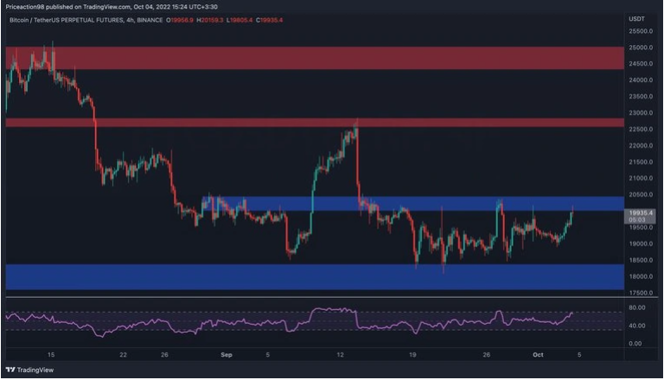Click the 17500.0 price axis label

(641, 293)
